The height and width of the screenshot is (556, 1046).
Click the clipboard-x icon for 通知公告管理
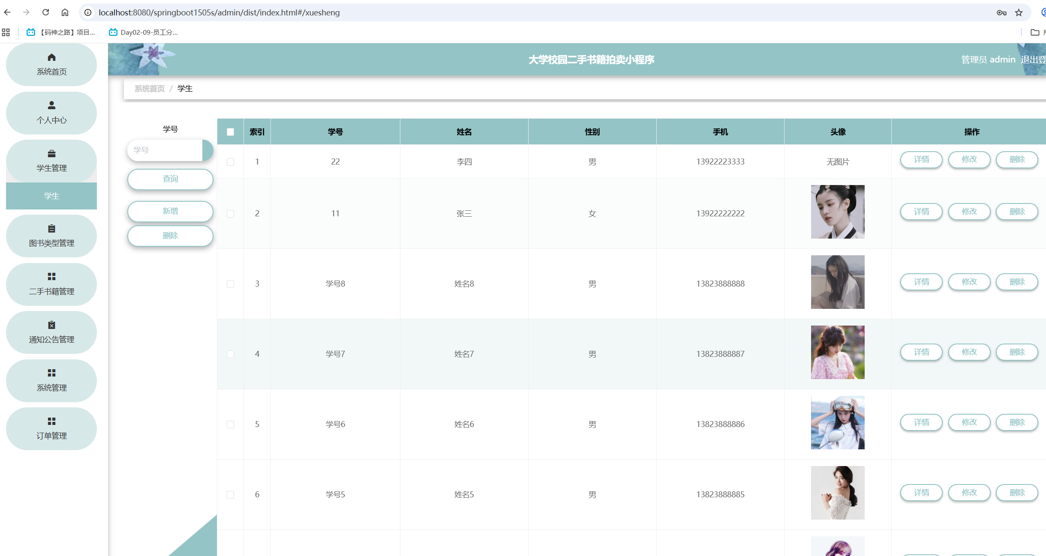[x=51, y=325]
